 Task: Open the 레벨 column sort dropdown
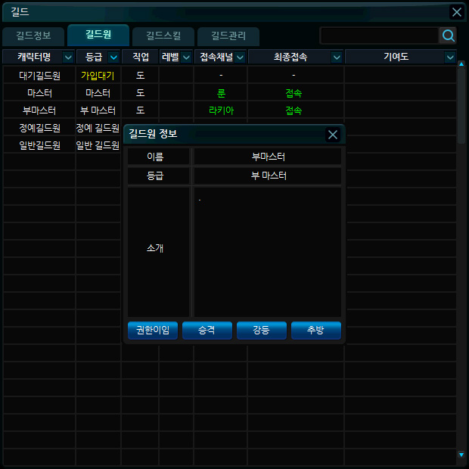[x=186, y=57]
